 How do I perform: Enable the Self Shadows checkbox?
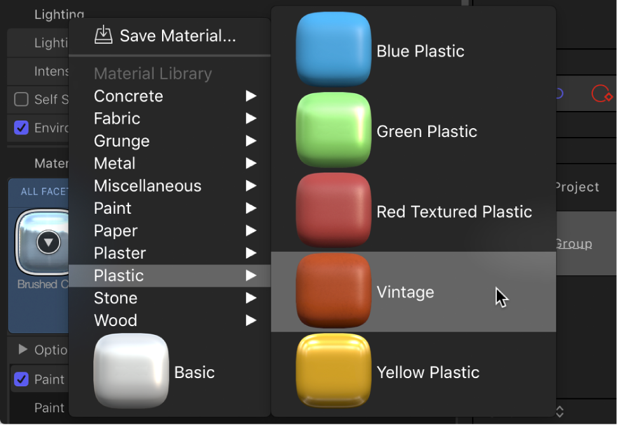click(21, 100)
